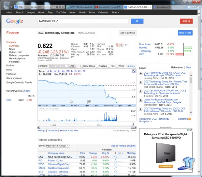202x177 pixels.
Task: Expand more compare options link
Action: point(131,66)
